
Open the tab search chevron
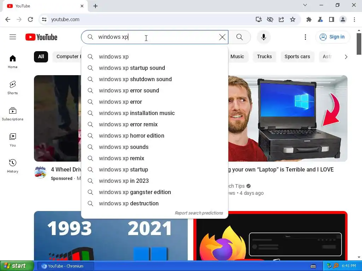pyautogui.click(x=305, y=5)
